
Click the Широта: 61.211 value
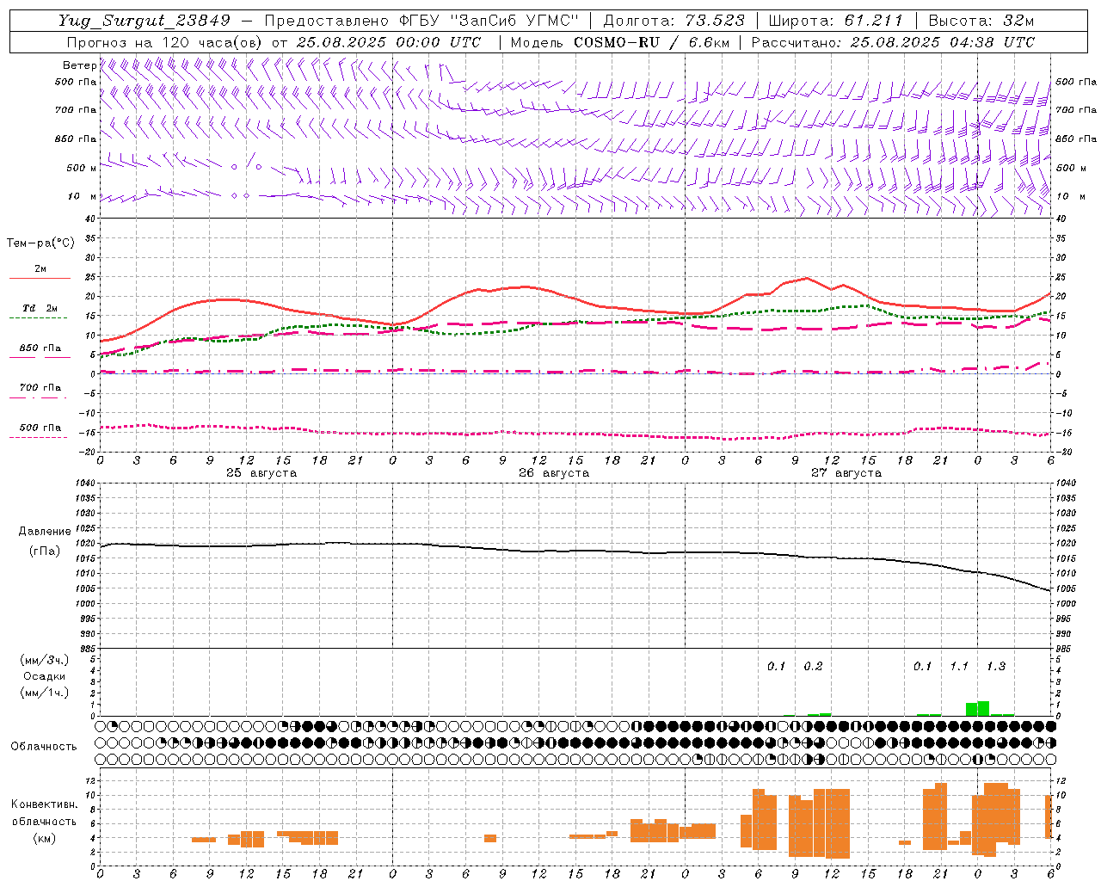834,21
